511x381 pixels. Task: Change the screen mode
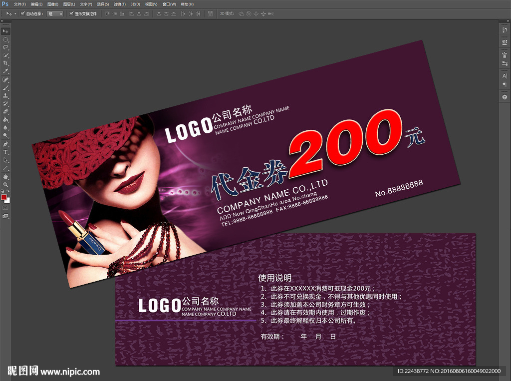pyautogui.click(x=5, y=216)
